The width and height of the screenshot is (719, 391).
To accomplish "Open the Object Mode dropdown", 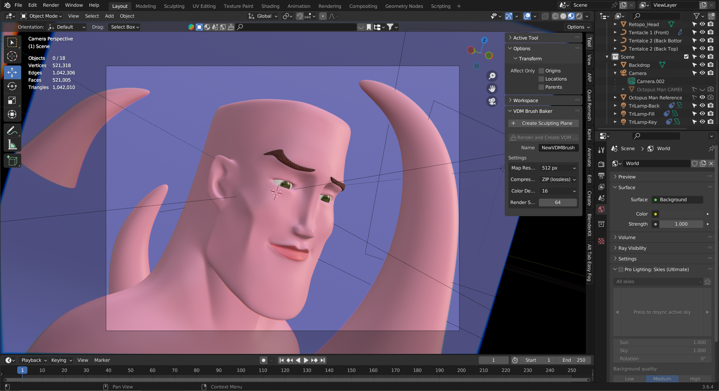I will click(42, 16).
